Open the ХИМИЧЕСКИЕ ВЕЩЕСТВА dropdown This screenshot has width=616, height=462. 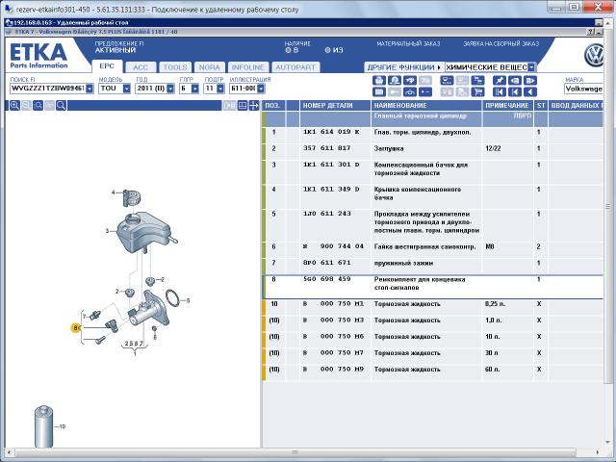point(531,67)
